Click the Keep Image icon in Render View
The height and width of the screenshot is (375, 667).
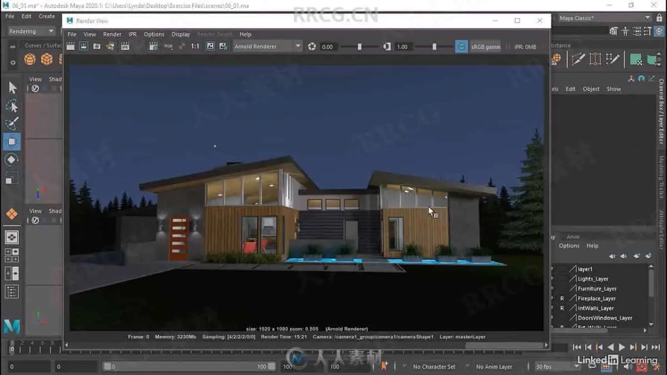point(210,47)
